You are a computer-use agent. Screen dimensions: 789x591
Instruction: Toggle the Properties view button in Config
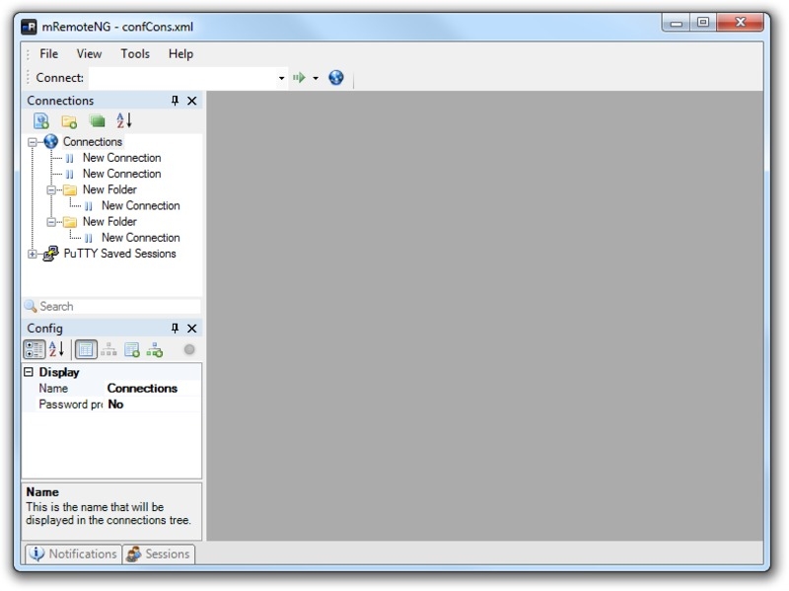point(86,349)
